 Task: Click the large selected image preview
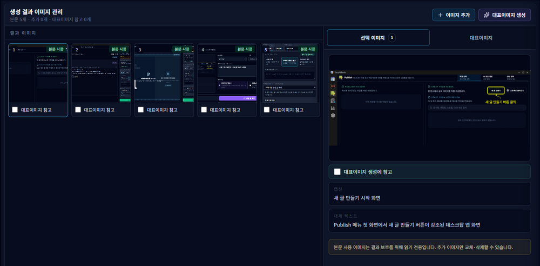tap(430, 108)
